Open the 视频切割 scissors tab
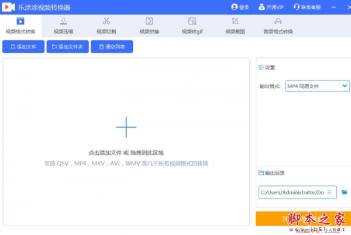Image resolution: width=351 pixels, height=235 pixels. click(106, 26)
